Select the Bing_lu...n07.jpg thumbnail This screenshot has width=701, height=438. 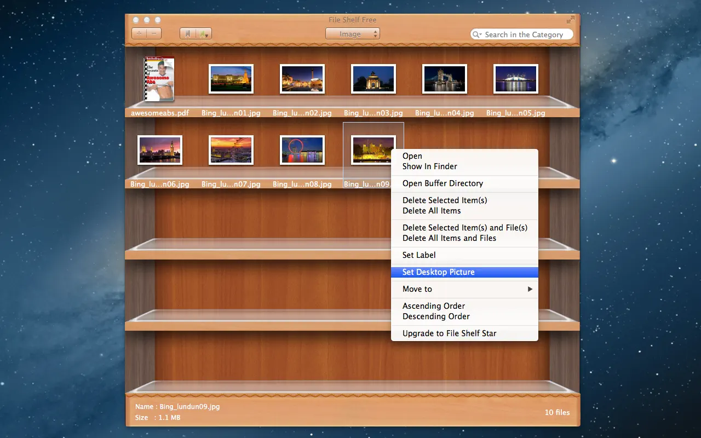tap(231, 150)
